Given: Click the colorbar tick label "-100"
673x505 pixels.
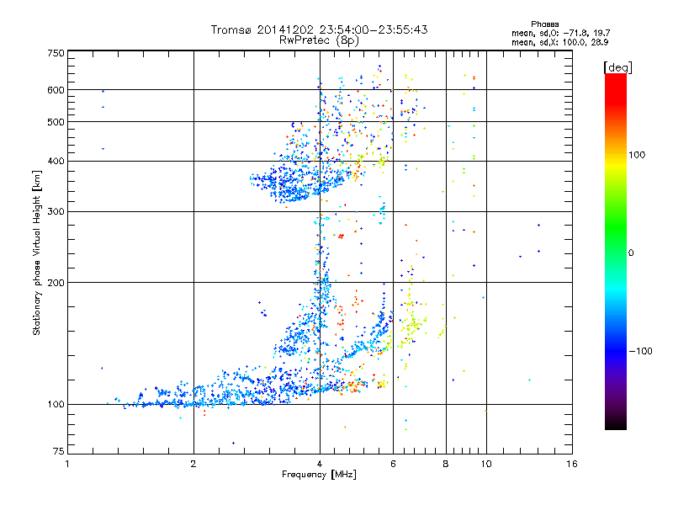Looking at the screenshot, I should 640,351.
